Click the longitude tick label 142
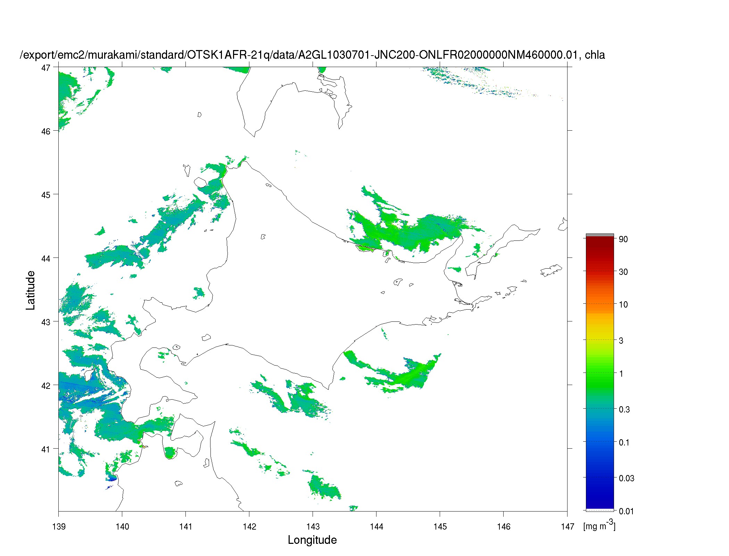Screen dimensions: 729x556 (249, 526)
